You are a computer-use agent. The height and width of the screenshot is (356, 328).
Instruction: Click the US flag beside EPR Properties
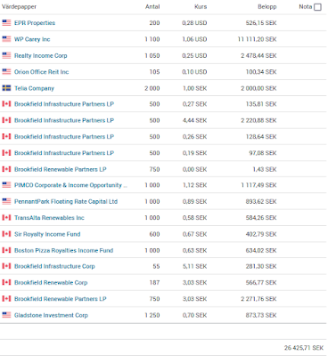pos(6,22)
